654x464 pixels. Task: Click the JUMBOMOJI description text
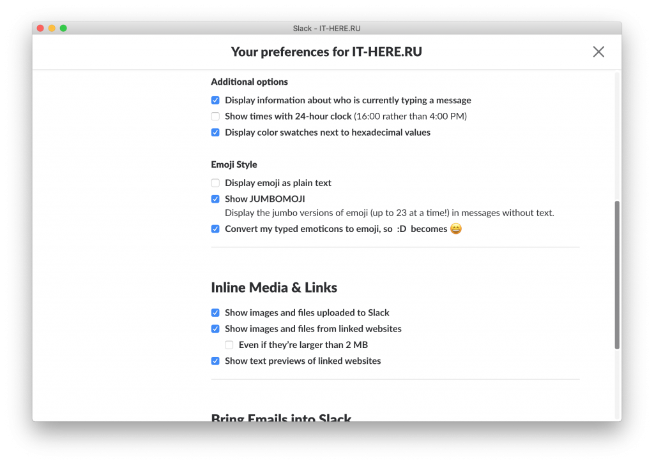coord(390,213)
